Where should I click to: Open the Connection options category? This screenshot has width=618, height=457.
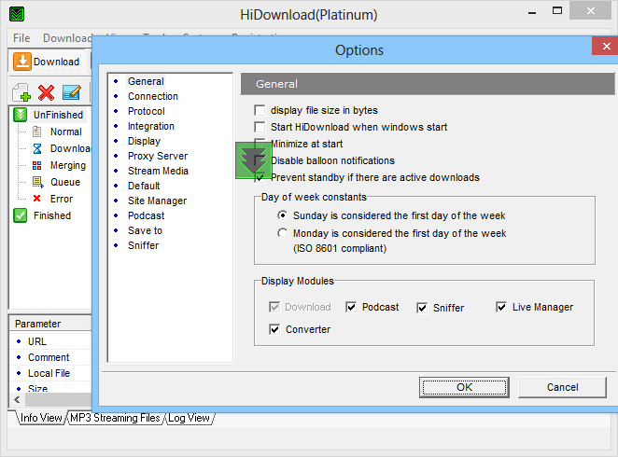153,96
